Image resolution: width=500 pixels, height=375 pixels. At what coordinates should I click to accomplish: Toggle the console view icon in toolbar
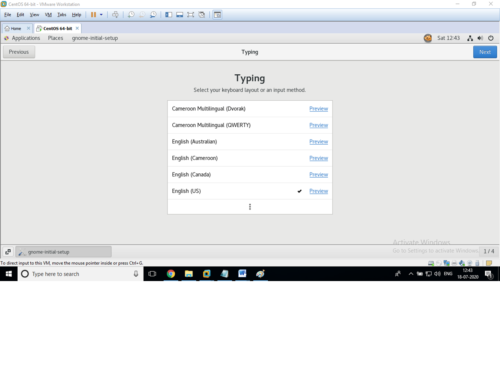218,15
